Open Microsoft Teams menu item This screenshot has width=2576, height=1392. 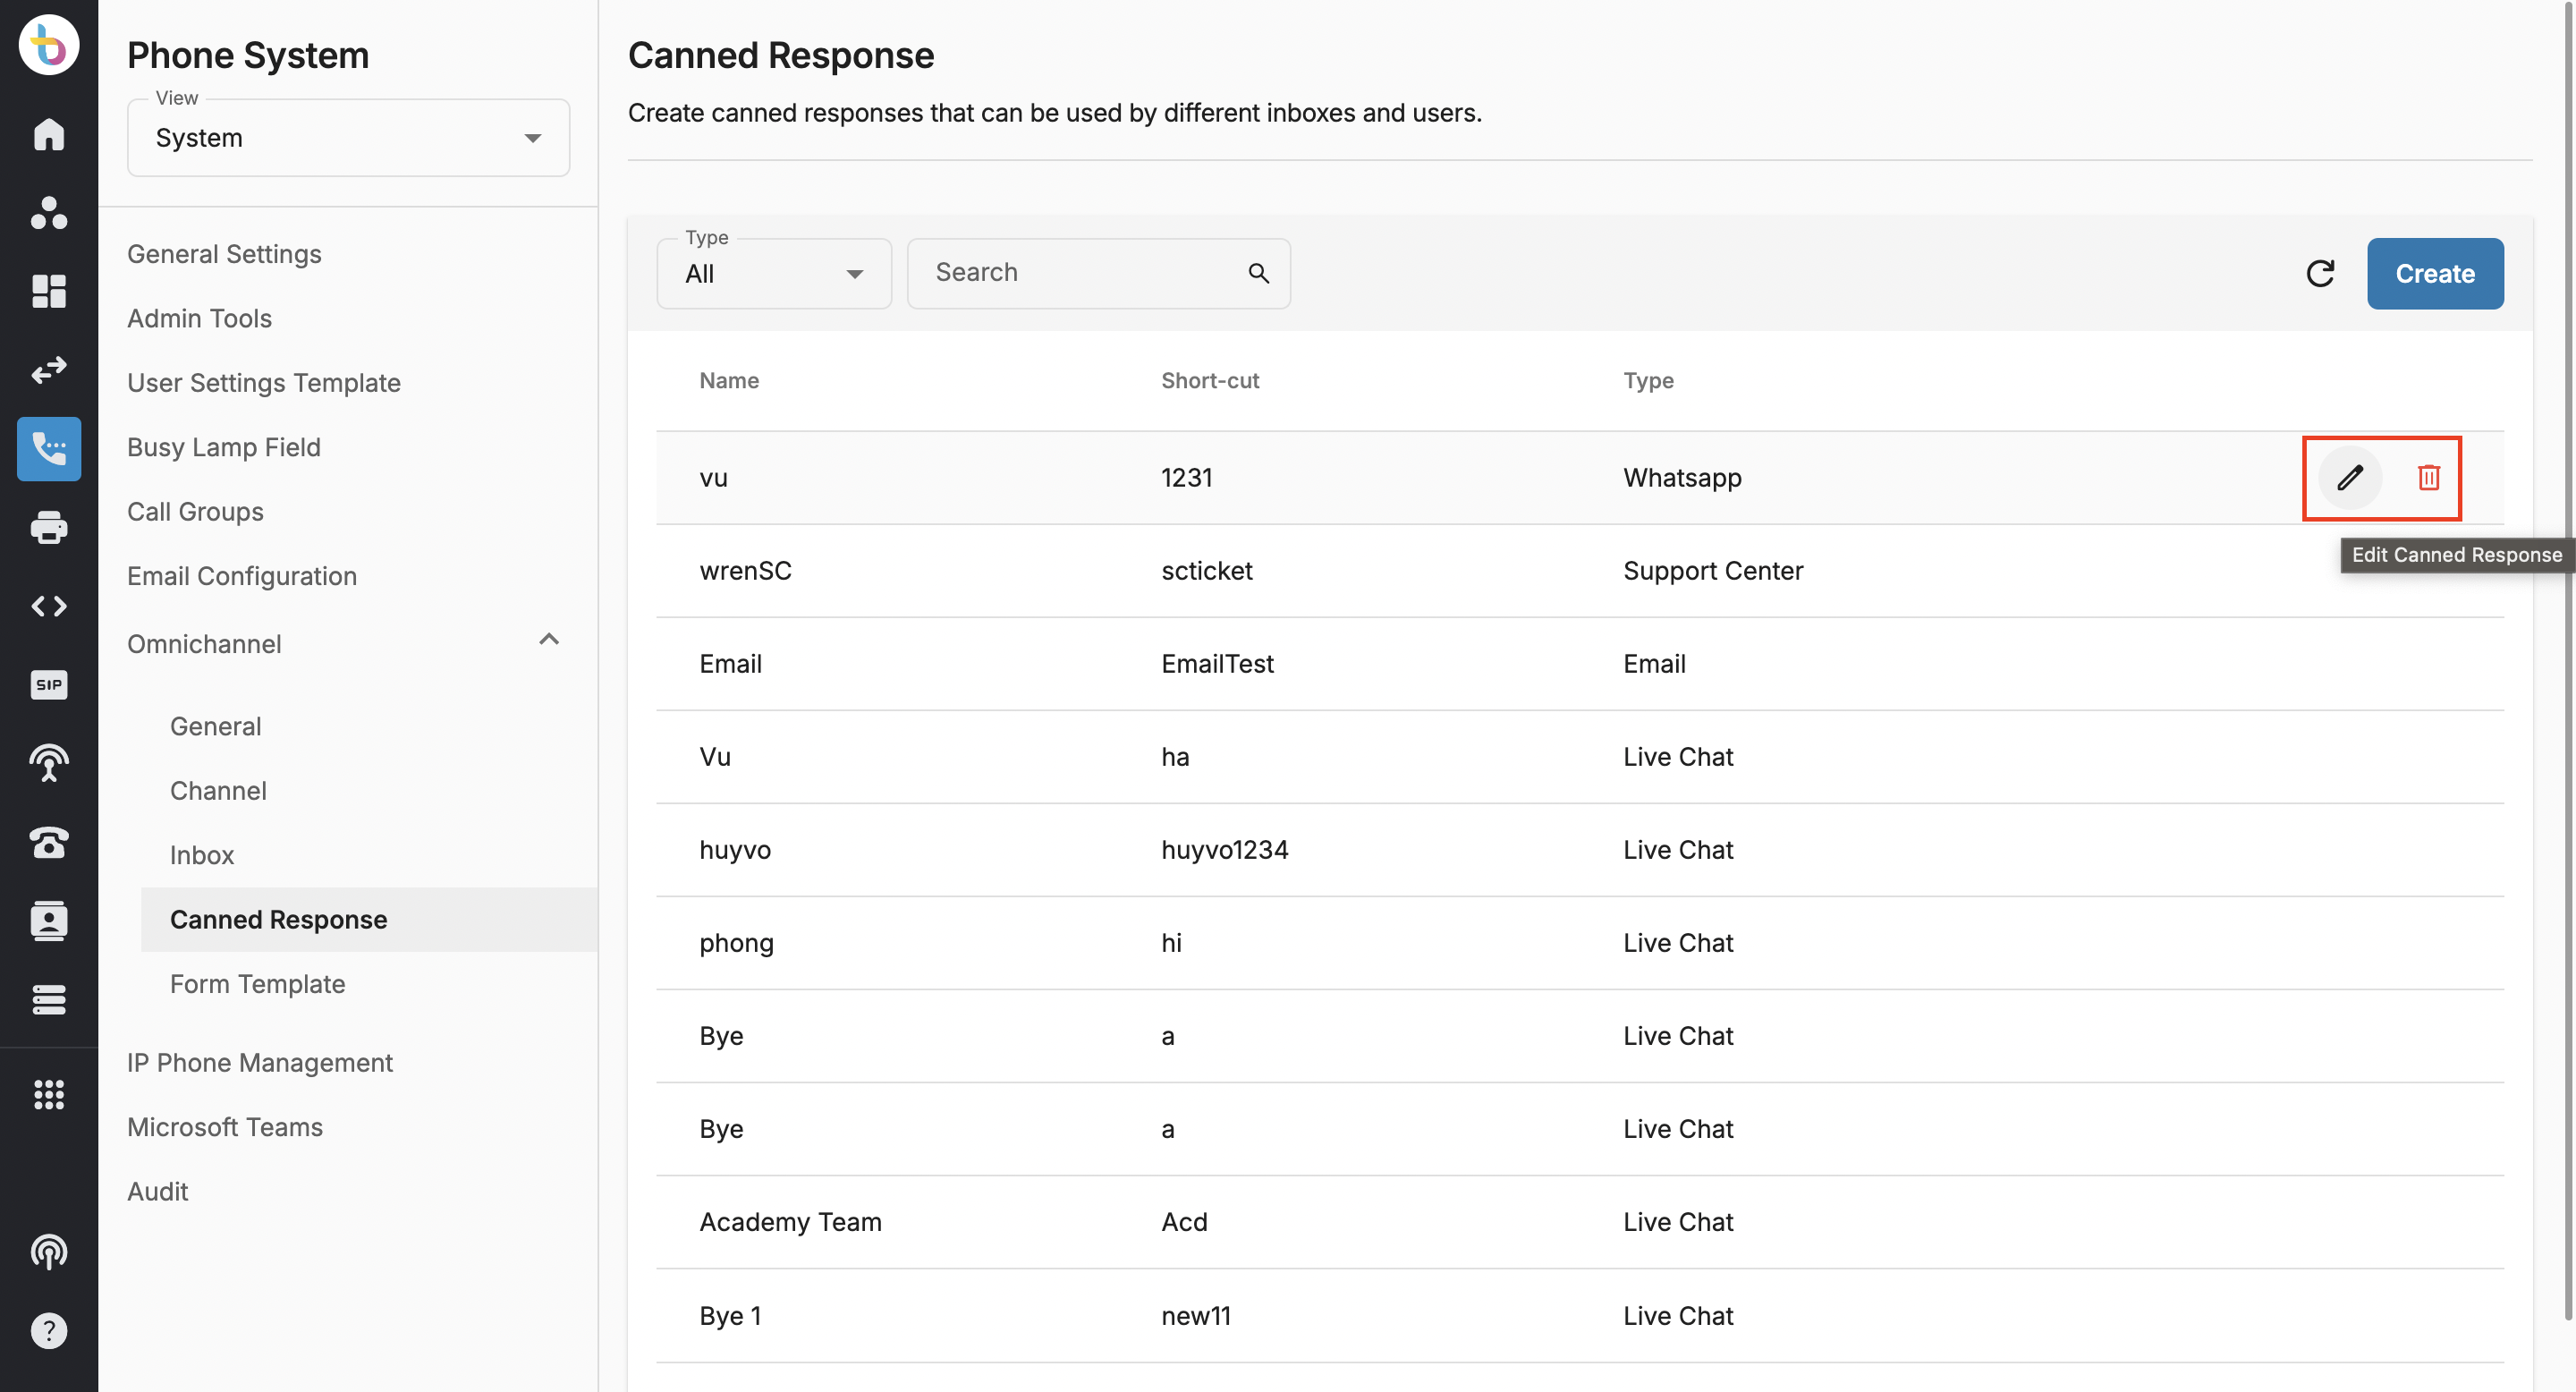coord(224,1127)
